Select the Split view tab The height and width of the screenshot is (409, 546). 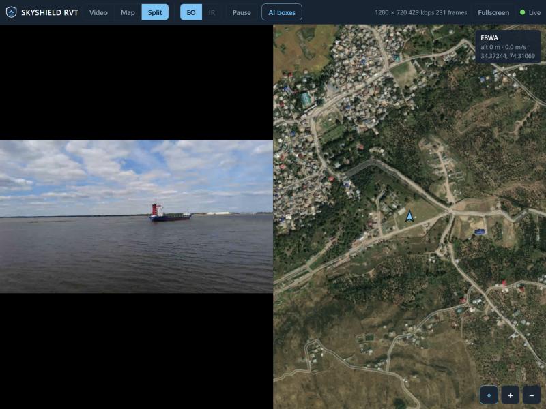(155, 12)
